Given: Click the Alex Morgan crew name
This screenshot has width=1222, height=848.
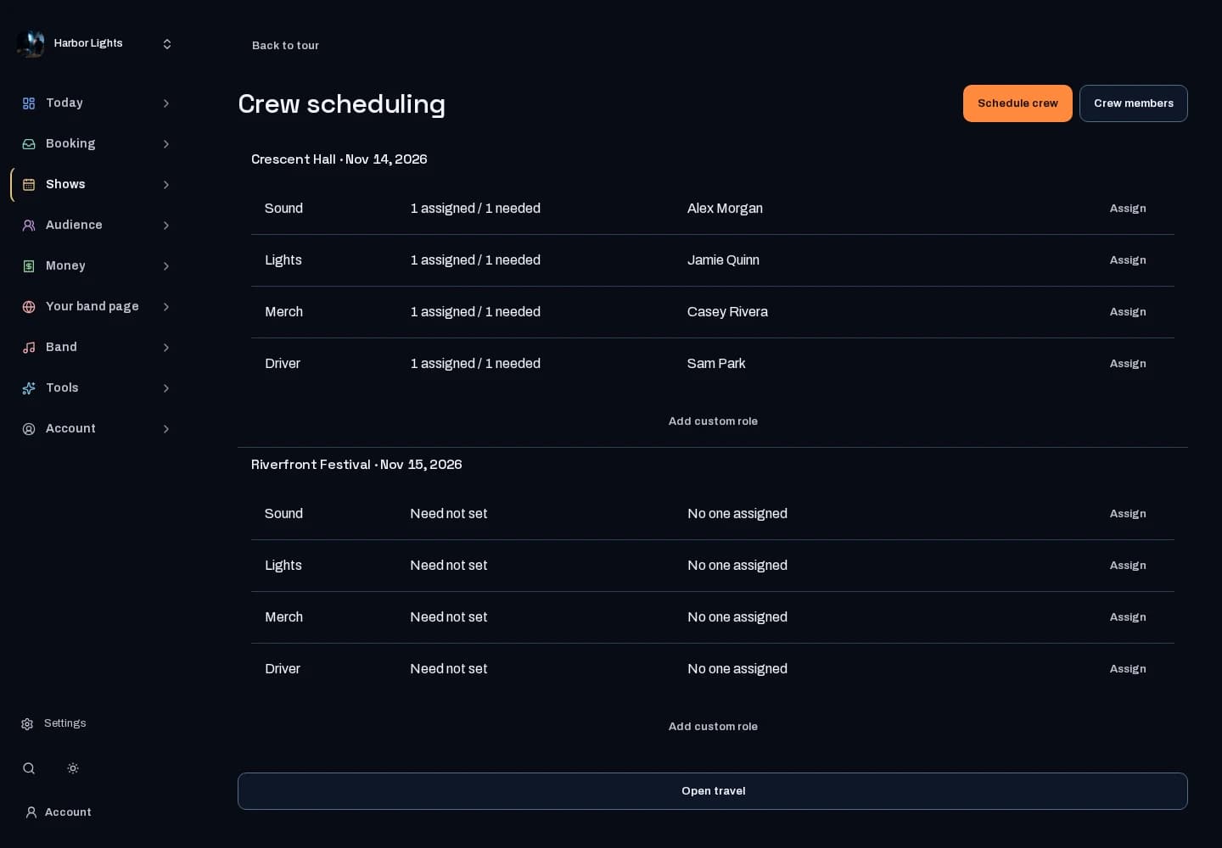Looking at the screenshot, I should point(725,209).
